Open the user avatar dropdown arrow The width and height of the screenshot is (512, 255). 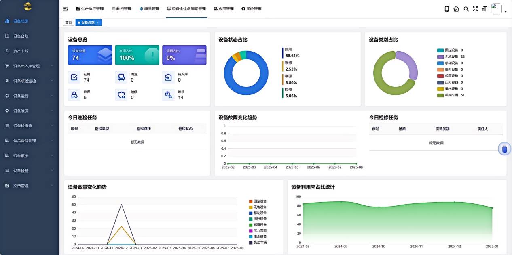(x=506, y=12)
